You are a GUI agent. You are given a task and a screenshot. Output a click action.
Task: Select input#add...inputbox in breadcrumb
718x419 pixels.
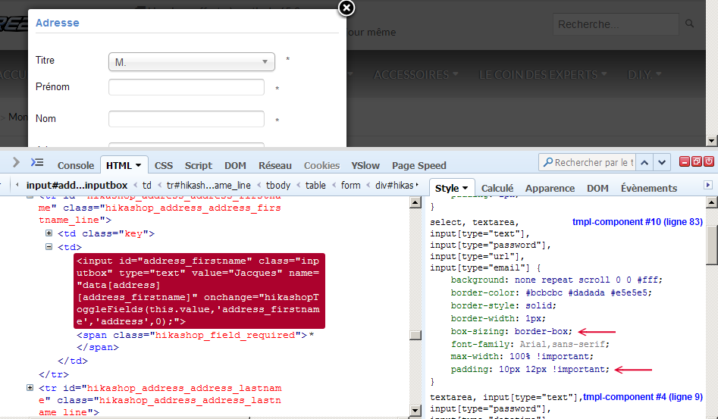[77, 186]
